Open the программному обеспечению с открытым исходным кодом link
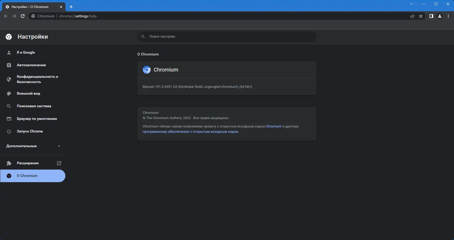 [191, 132]
